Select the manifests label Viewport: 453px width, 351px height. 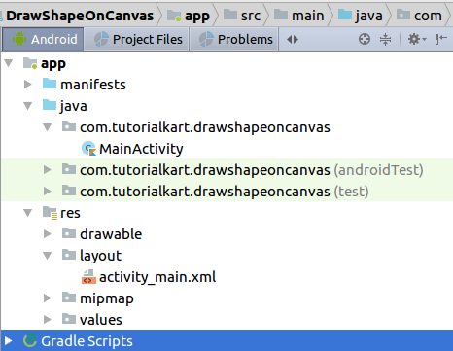93,85
